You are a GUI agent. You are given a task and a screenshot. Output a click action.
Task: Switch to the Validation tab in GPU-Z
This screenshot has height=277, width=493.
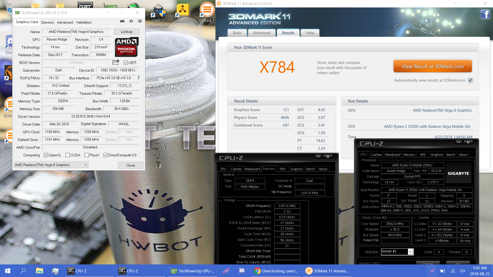[83, 22]
